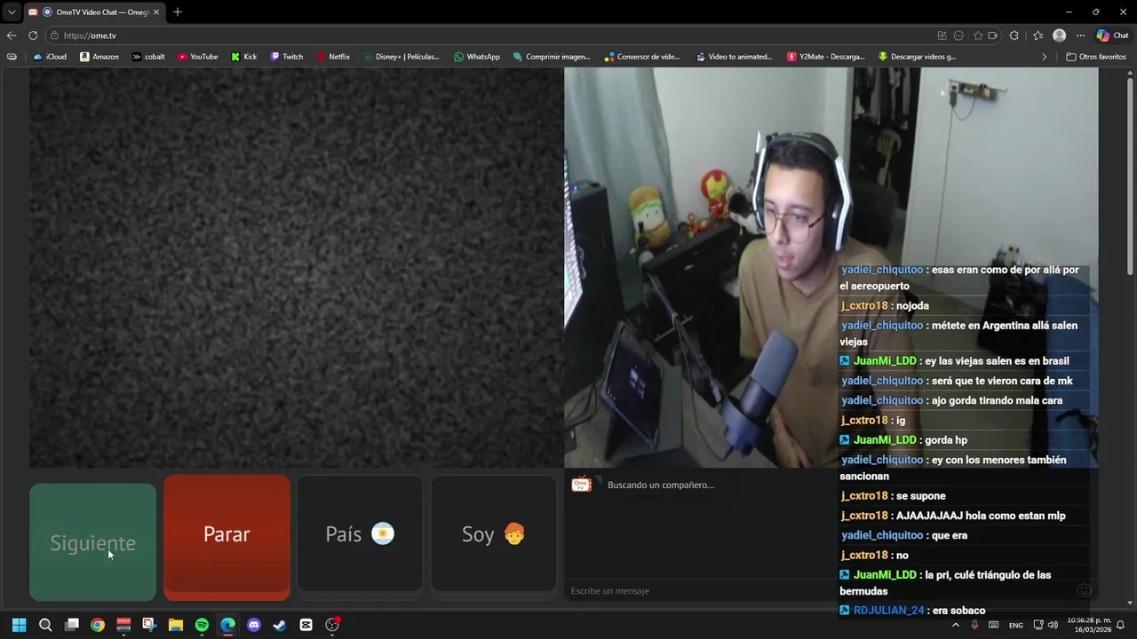Open the Soy gender selector
The height and width of the screenshot is (639, 1137).
click(x=493, y=534)
